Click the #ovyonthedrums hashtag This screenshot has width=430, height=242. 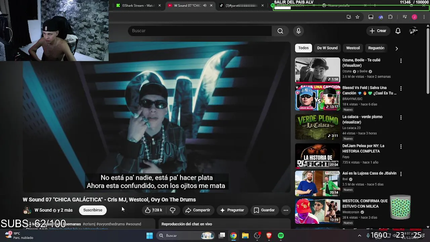pyautogui.click(x=111, y=224)
